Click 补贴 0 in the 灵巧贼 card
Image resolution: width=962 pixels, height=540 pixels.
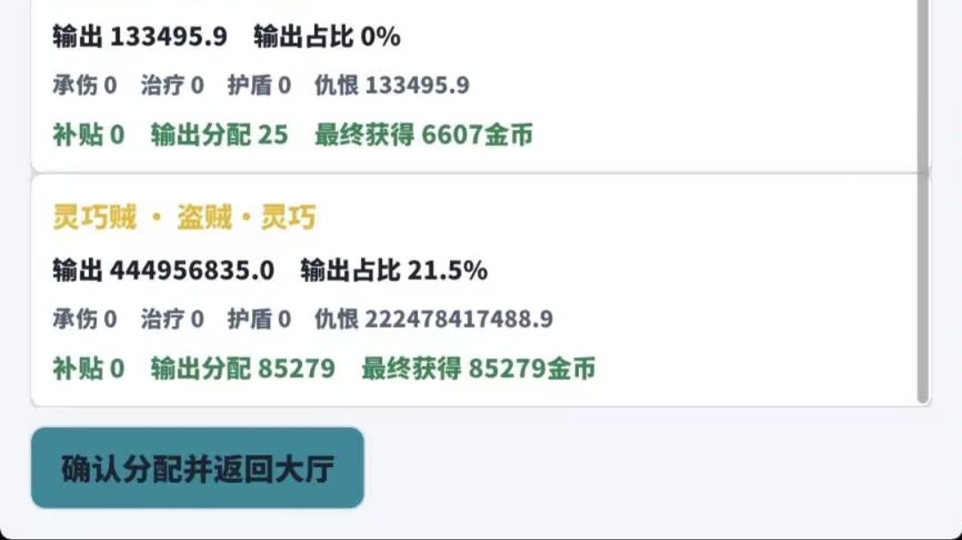coord(88,368)
